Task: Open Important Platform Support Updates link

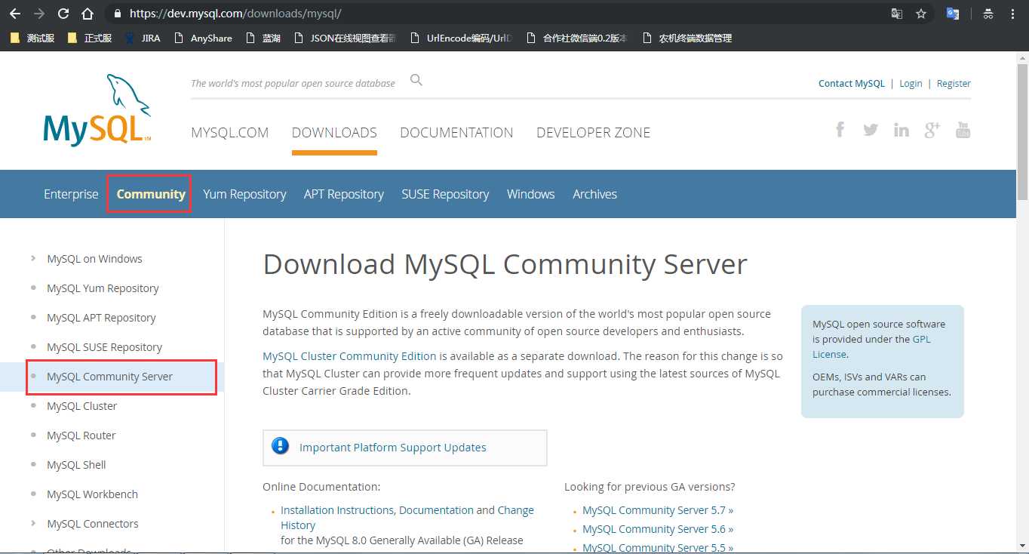Action: pyautogui.click(x=392, y=447)
